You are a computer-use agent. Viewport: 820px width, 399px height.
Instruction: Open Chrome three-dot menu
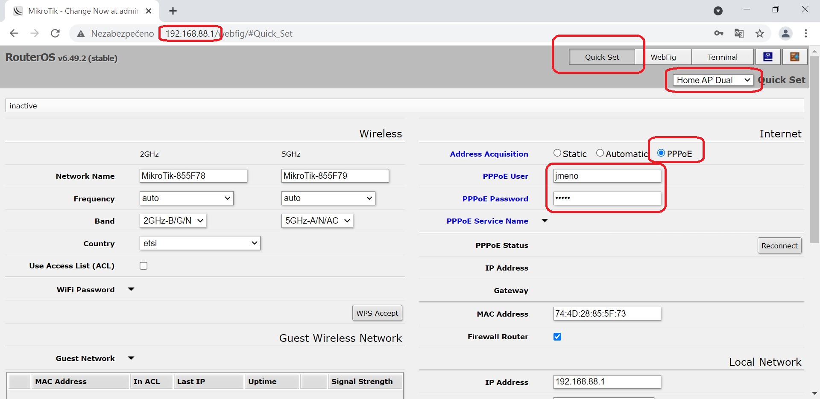point(806,33)
